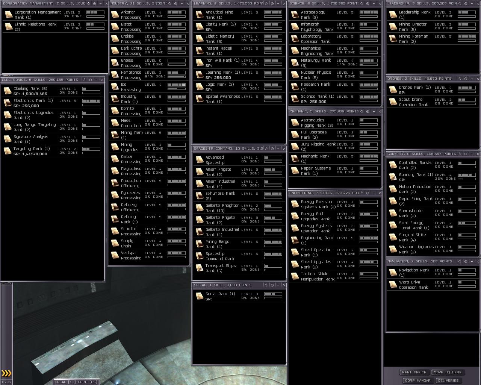Click the circle icon in Mechanic window header

point(368,111)
